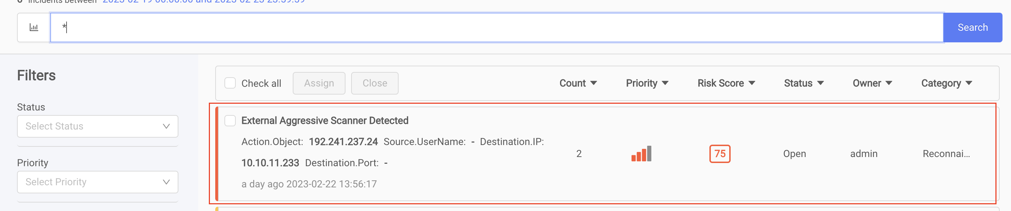The image size is (1011, 211).
Task: Click the destination IP 10.10.11.233
Action: (x=270, y=163)
